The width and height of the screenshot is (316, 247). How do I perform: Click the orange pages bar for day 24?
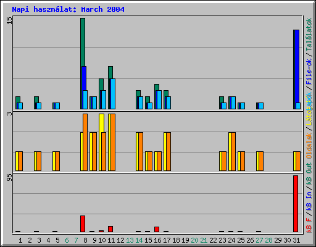(233, 151)
